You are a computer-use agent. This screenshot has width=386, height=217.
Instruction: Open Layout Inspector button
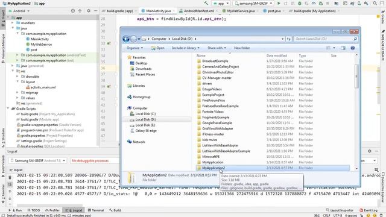pyautogui.click(x=339, y=210)
